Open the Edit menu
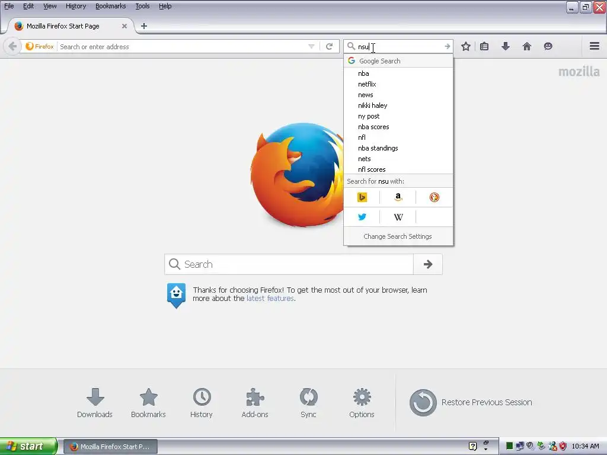Image resolution: width=607 pixels, height=455 pixels. (28, 6)
